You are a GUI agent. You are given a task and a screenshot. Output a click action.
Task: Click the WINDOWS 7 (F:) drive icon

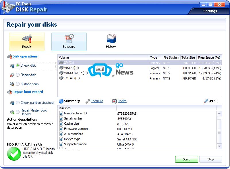[61, 73]
